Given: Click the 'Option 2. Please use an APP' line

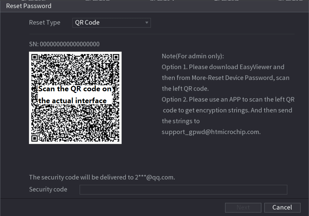Looking at the screenshot, I should tap(228, 99).
